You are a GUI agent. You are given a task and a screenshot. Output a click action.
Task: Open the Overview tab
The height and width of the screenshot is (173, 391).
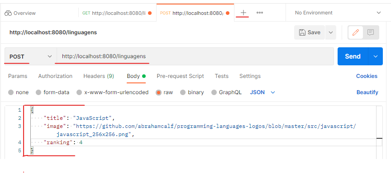pyautogui.click(x=20, y=13)
